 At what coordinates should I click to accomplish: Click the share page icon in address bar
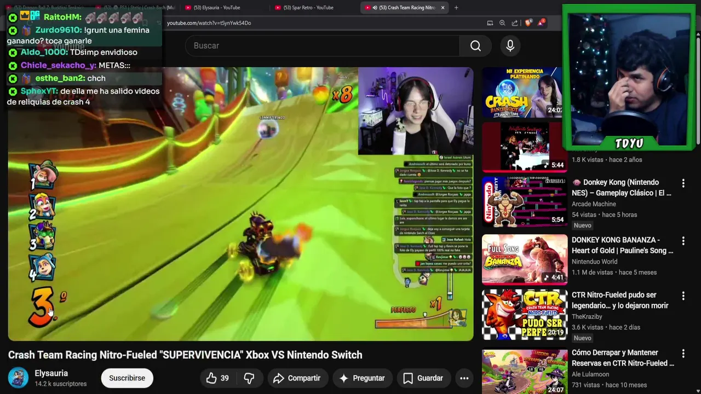(x=515, y=23)
